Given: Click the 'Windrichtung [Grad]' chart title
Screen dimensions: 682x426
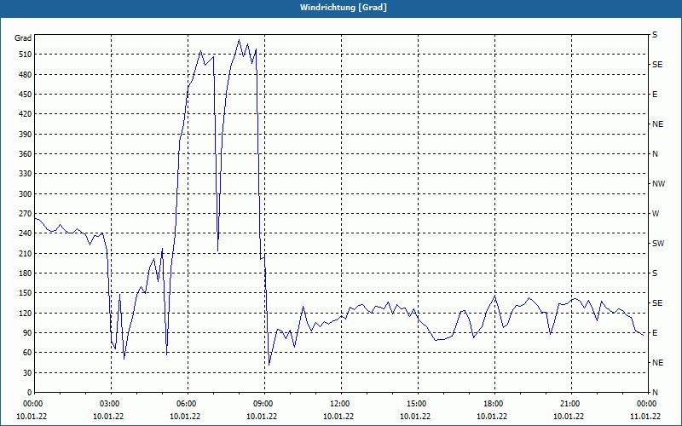Looking at the screenshot, I should [344, 8].
